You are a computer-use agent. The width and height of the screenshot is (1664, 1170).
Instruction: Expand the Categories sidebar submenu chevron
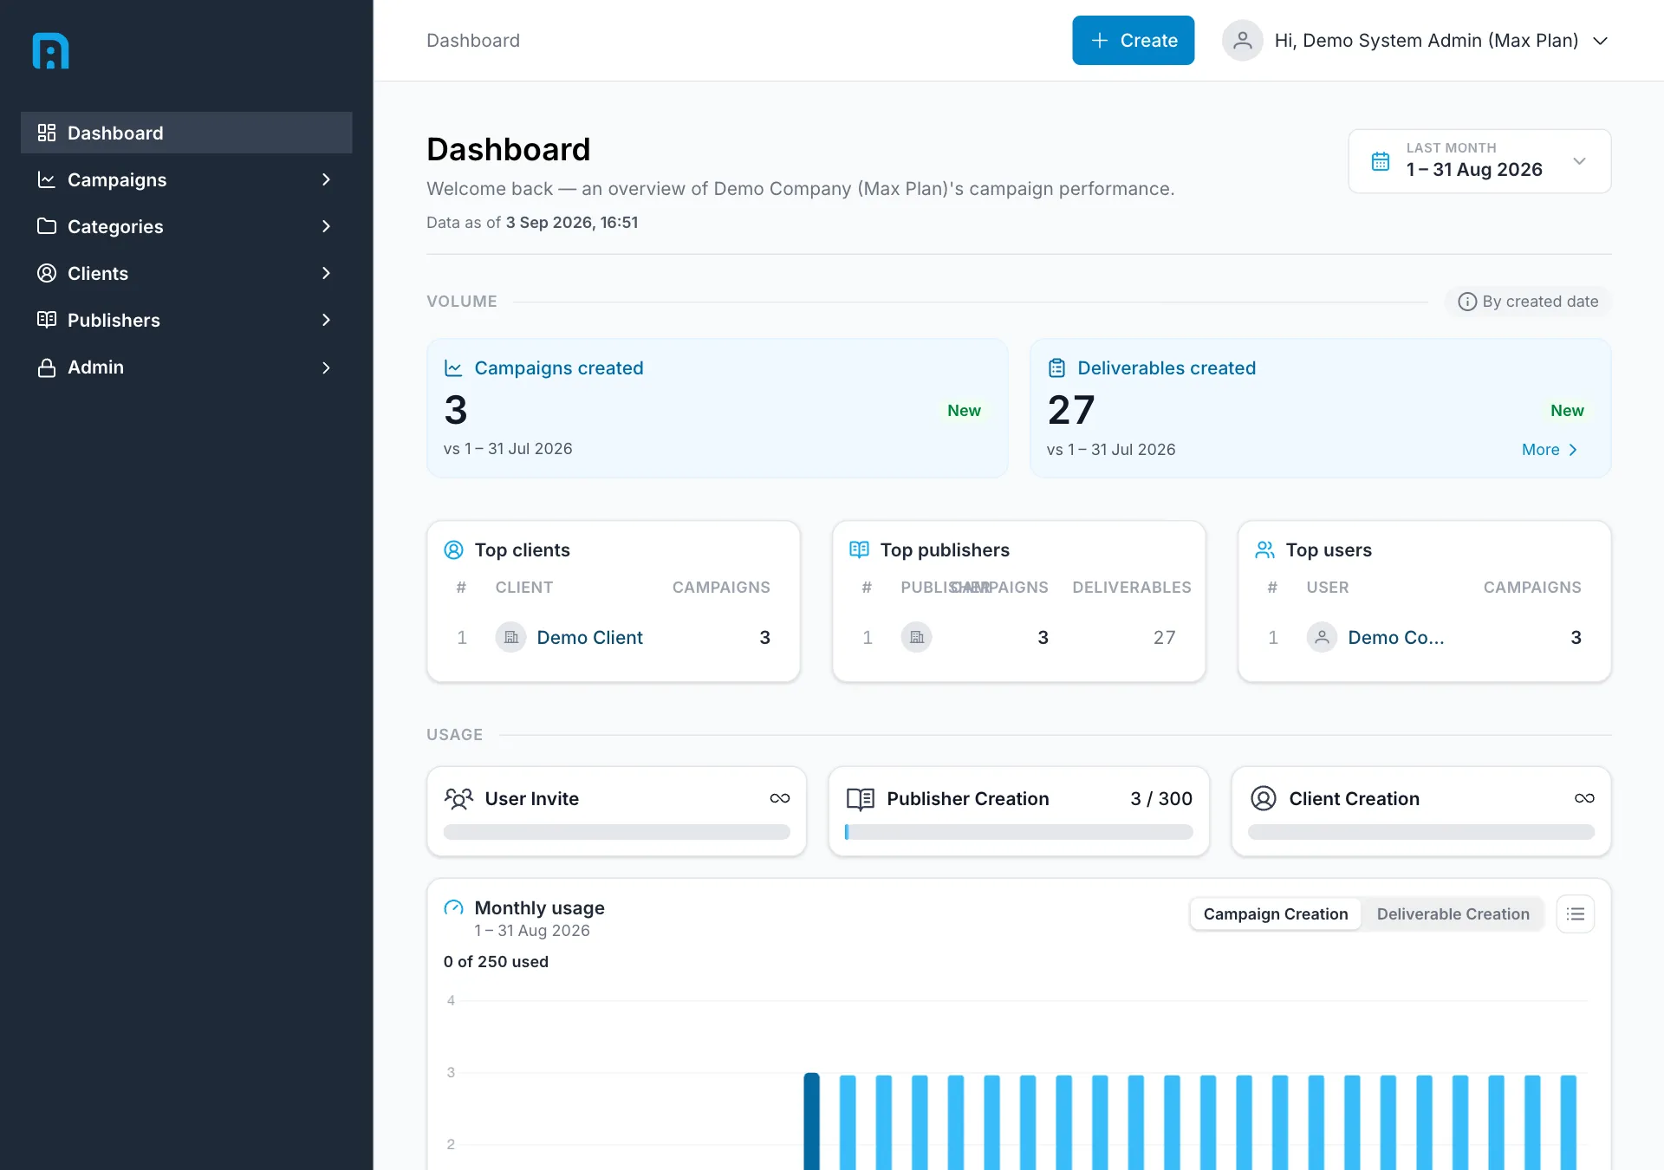326,226
